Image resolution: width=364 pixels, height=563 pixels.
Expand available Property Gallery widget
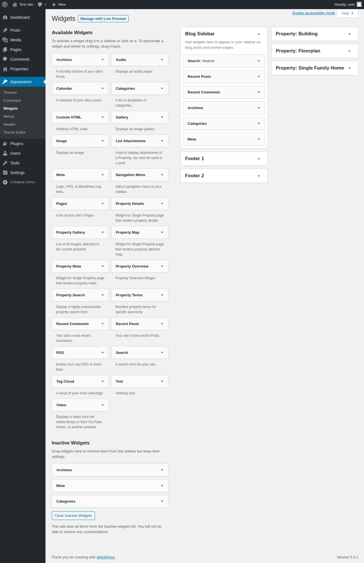pos(103,232)
